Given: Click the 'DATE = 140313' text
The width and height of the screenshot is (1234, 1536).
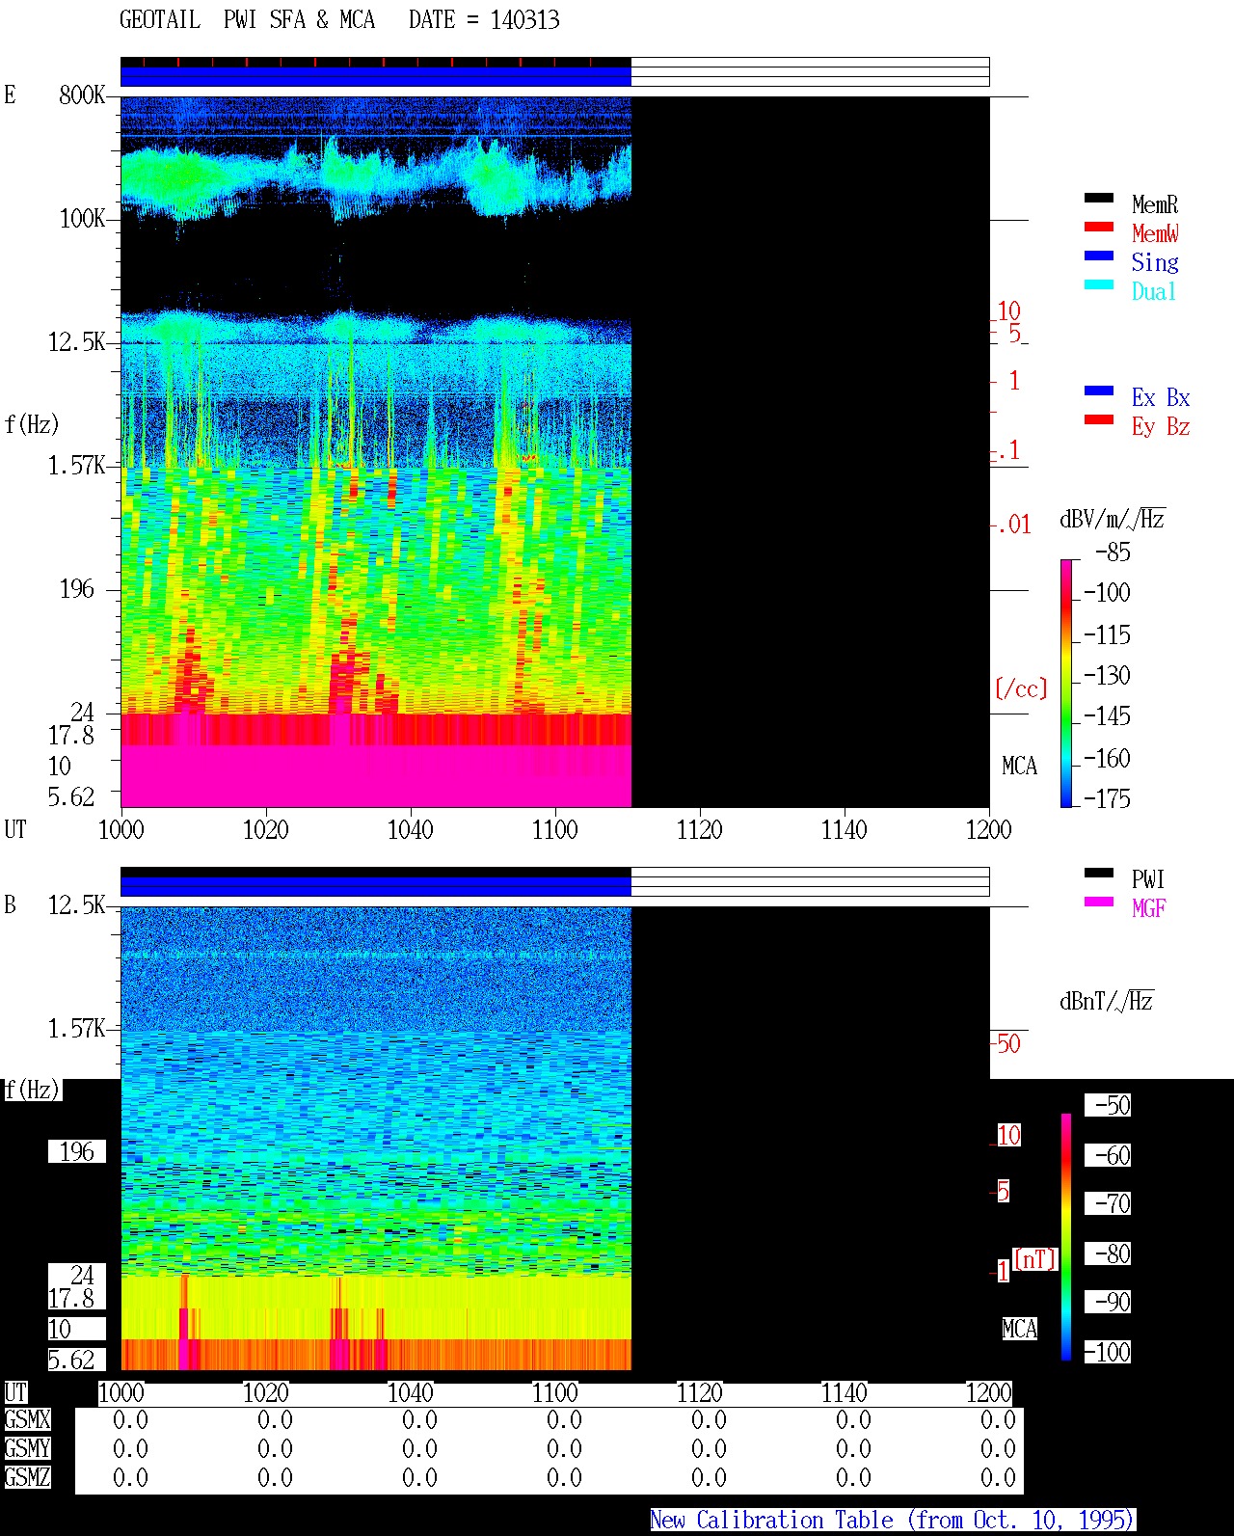Looking at the screenshot, I should coord(484,19).
